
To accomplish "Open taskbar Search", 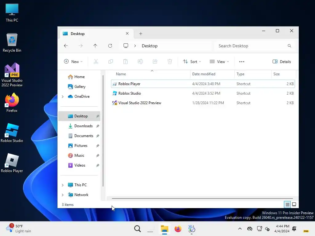I will pos(138,229).
